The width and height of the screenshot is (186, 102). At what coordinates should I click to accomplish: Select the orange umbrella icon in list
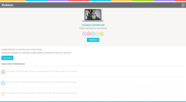pyautogui.click(x=3, y=94)
